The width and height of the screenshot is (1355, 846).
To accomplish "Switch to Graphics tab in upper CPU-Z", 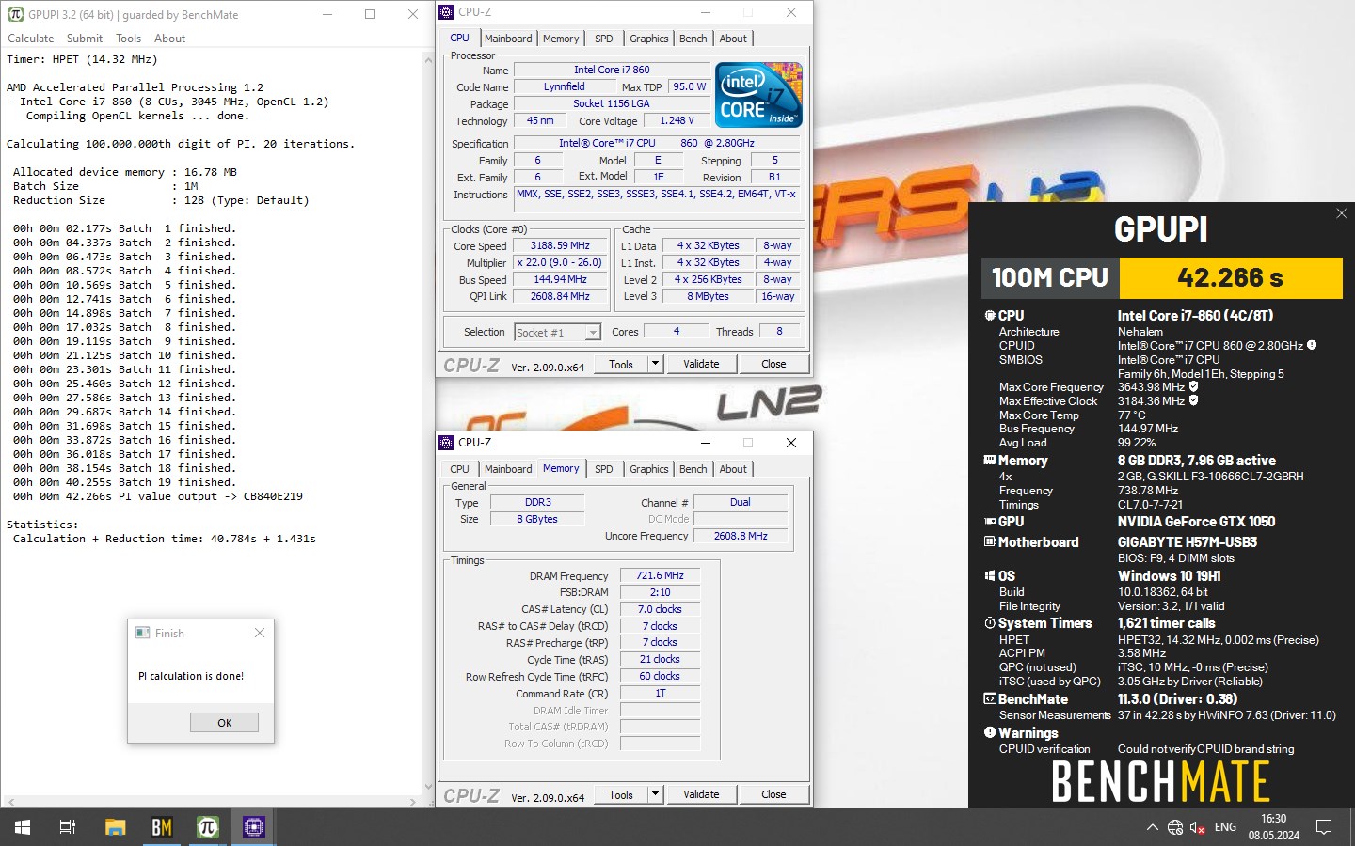I will (649, 39).
